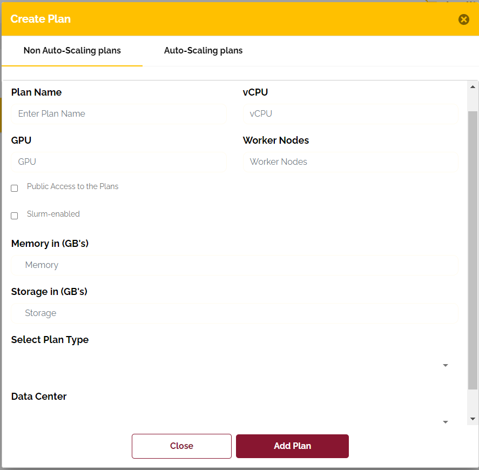The image size is (479, 470).
Task: Toggle the Slurm-enabled checkbox
Action: pos(15,216)
